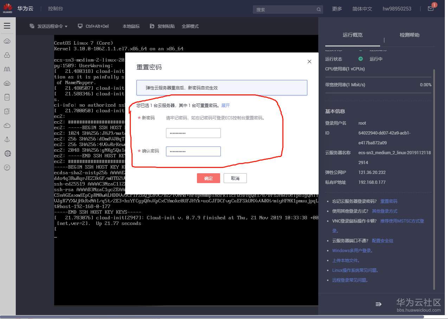Image resolution: width=448 pixels, height=319 pixels.
Task: Click the search magnifier icon
Action: pyautogui.click(x=319, y=10)
